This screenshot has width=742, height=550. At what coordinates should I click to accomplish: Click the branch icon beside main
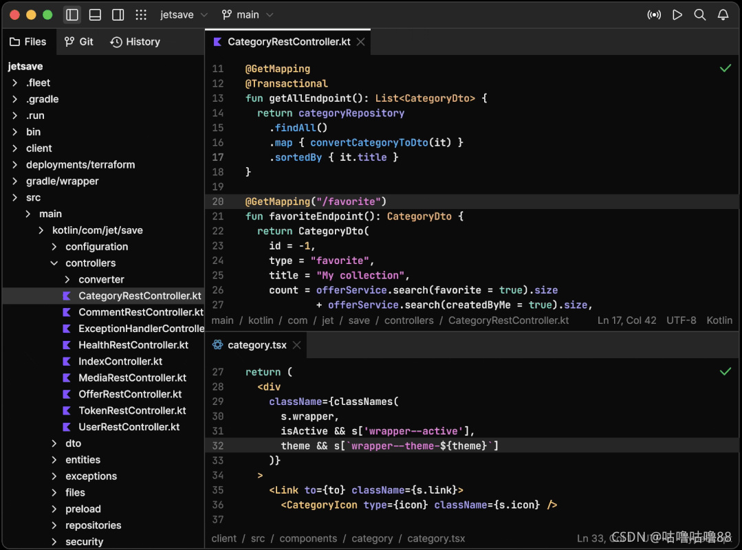[x=227, y=14]
